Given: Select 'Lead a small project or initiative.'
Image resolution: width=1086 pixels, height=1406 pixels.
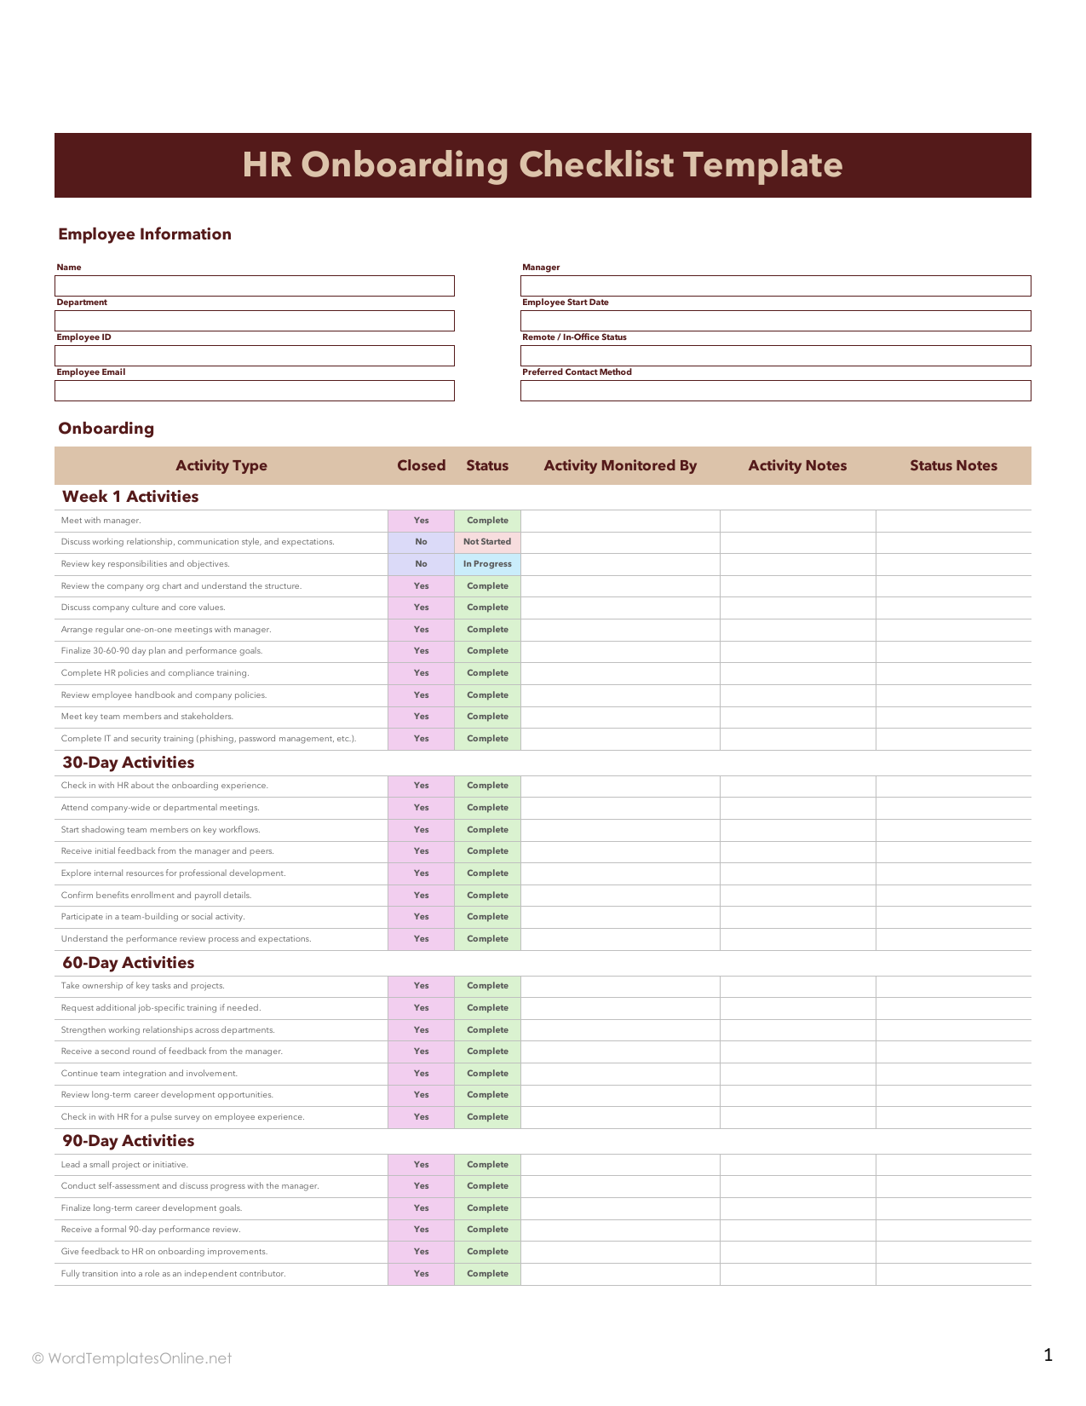Looking at the screenshot, I should 124,1165.
